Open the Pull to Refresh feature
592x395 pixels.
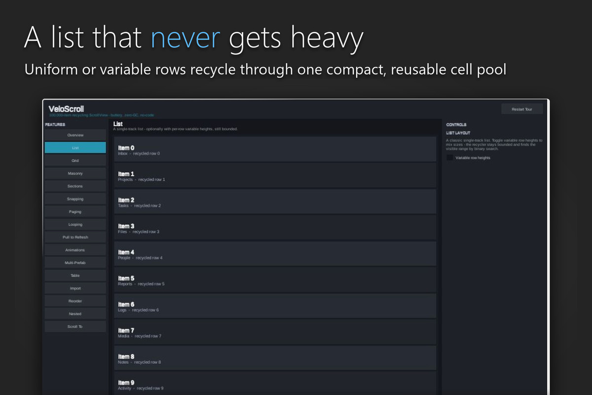(75, 237)
